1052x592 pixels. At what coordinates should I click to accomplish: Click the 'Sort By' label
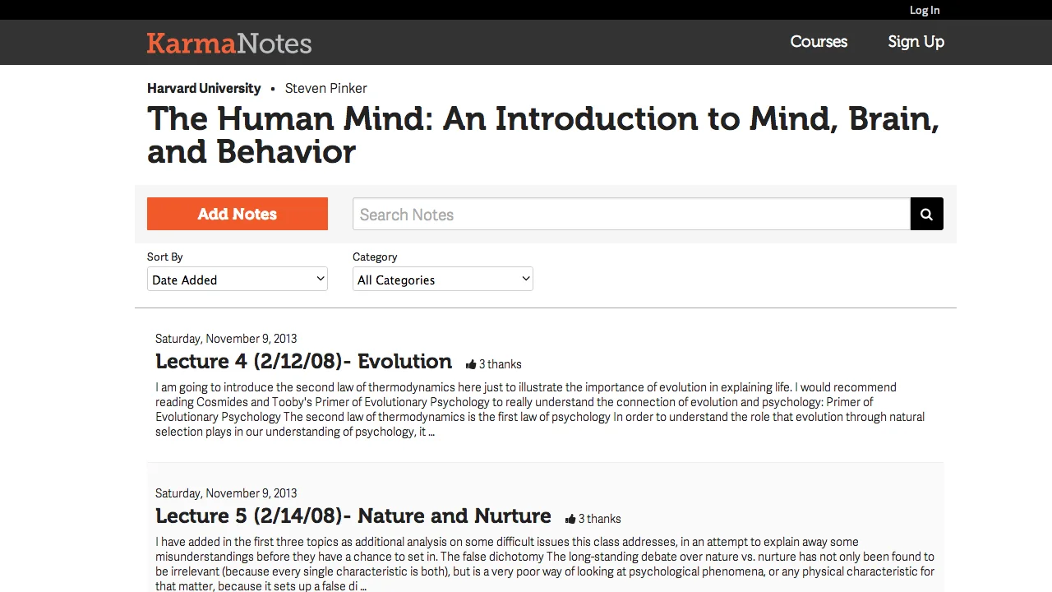[165, 257]
